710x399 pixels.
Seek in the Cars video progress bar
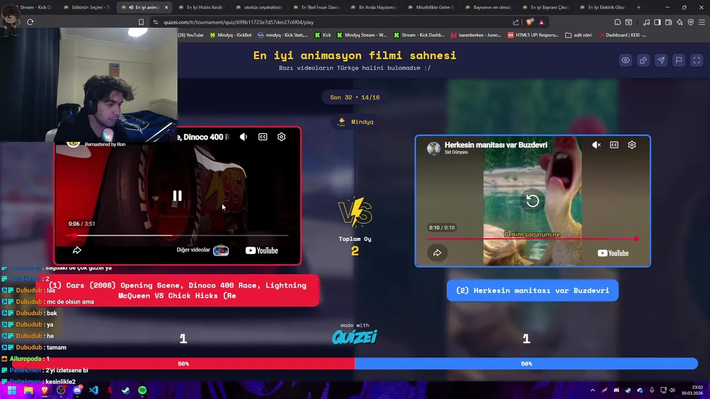pos(177,236)
